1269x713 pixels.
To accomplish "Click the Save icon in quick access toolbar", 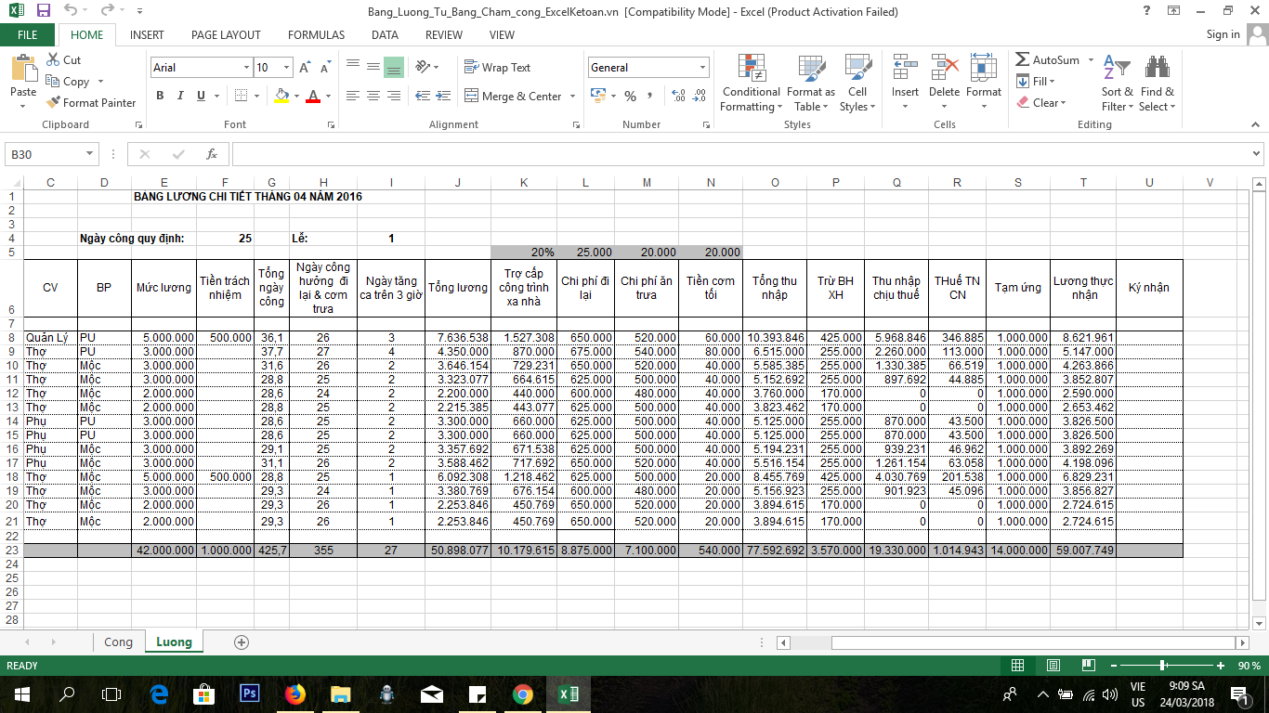I will click(44, 12).
